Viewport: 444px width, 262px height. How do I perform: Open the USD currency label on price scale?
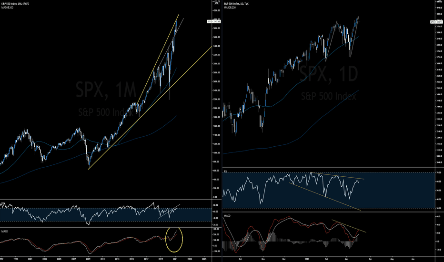tap(217, 2)
